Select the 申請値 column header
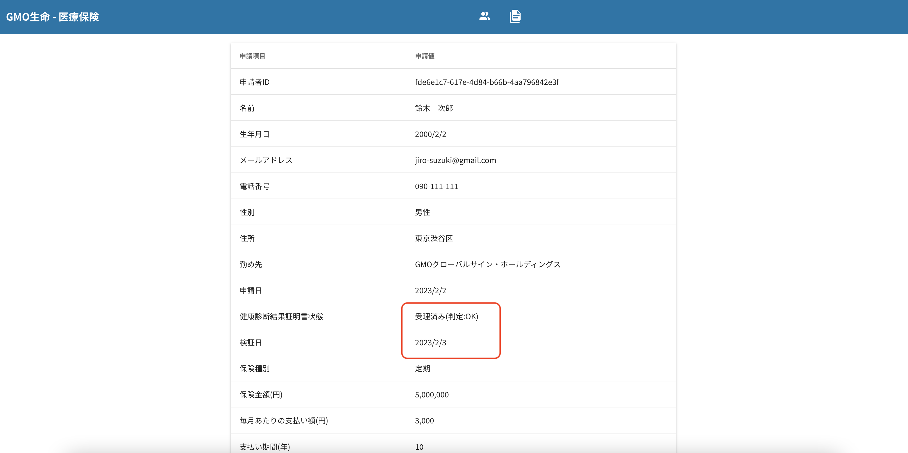This screenshot has height=453, width=908. (425, 56)
